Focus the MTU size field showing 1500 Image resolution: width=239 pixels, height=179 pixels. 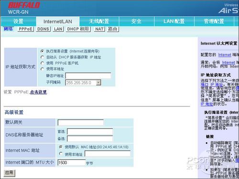click(x=71, y=163)
